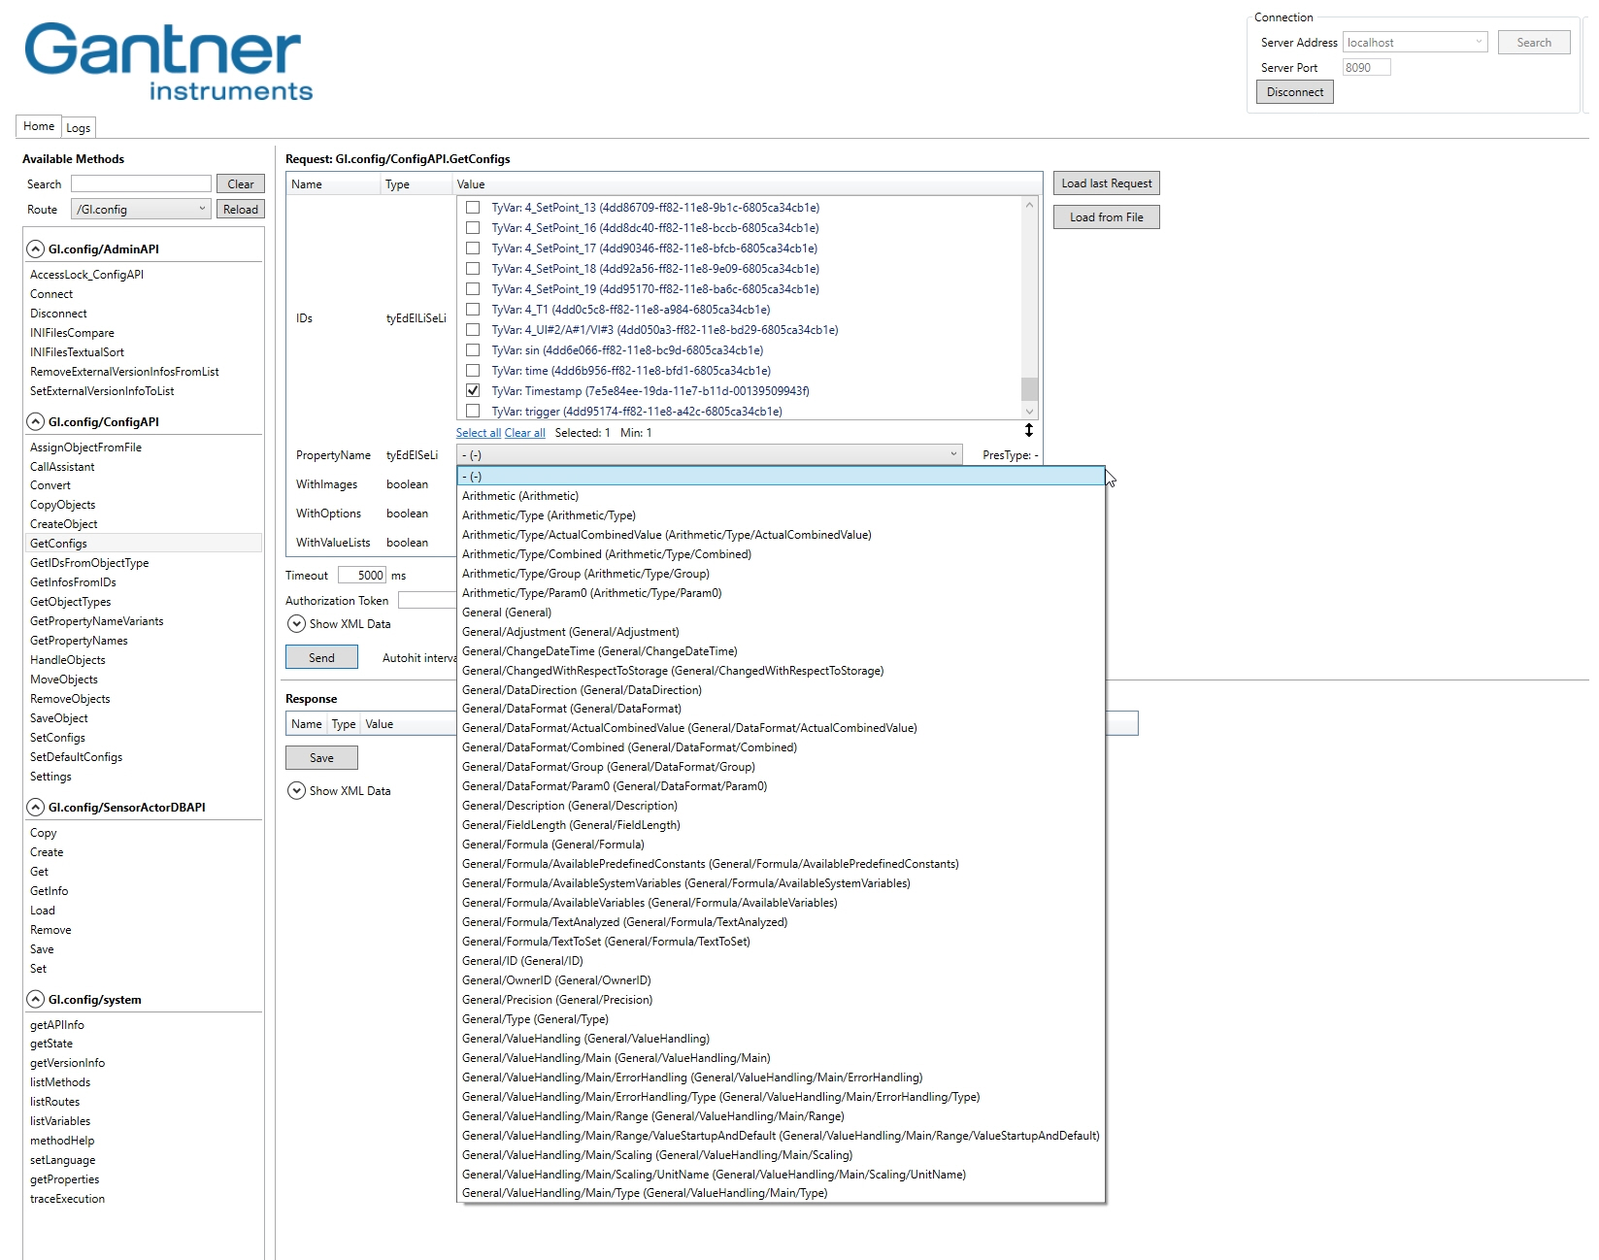Collapse the GI.config/ConfigAPI section chevron
The width and height of the screenshot is (1599, 1260).
coord(36,421)
